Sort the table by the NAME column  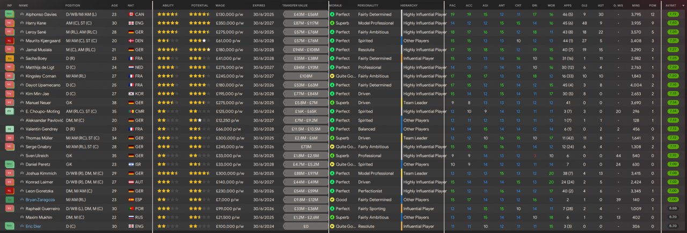(x=23, y=5)
